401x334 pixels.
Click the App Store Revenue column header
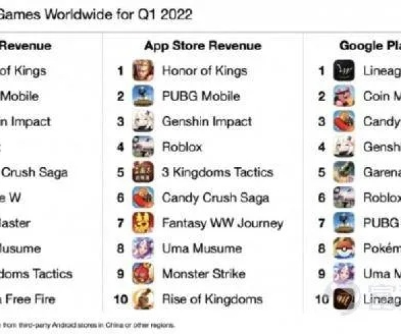(x=201, y=45)
